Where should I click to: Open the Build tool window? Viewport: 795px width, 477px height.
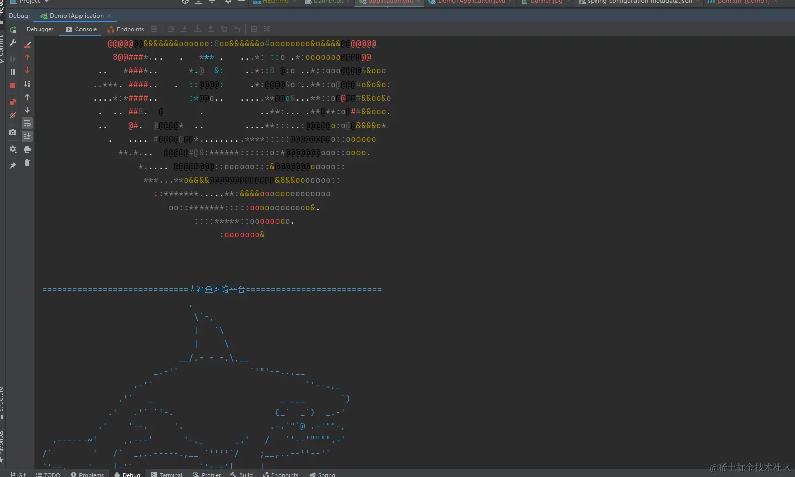[x=242, y=473]
